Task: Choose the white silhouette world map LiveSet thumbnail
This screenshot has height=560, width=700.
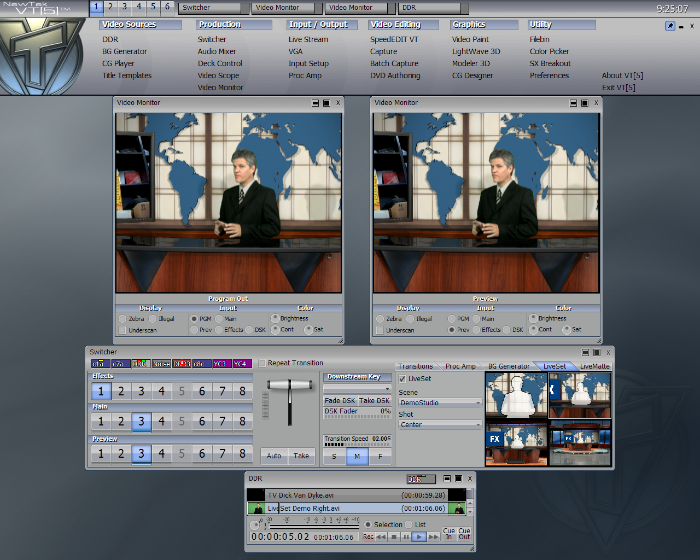Action: tap(516, 395)
